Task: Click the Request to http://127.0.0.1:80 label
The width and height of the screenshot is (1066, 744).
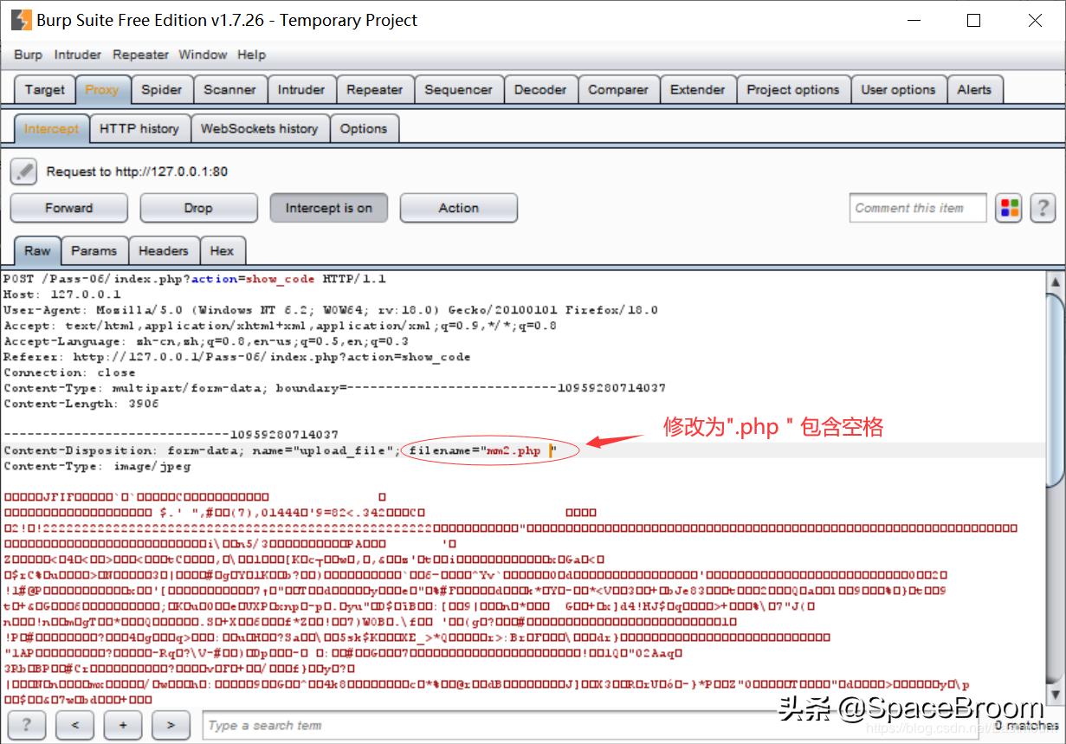Action: (137, 171)
